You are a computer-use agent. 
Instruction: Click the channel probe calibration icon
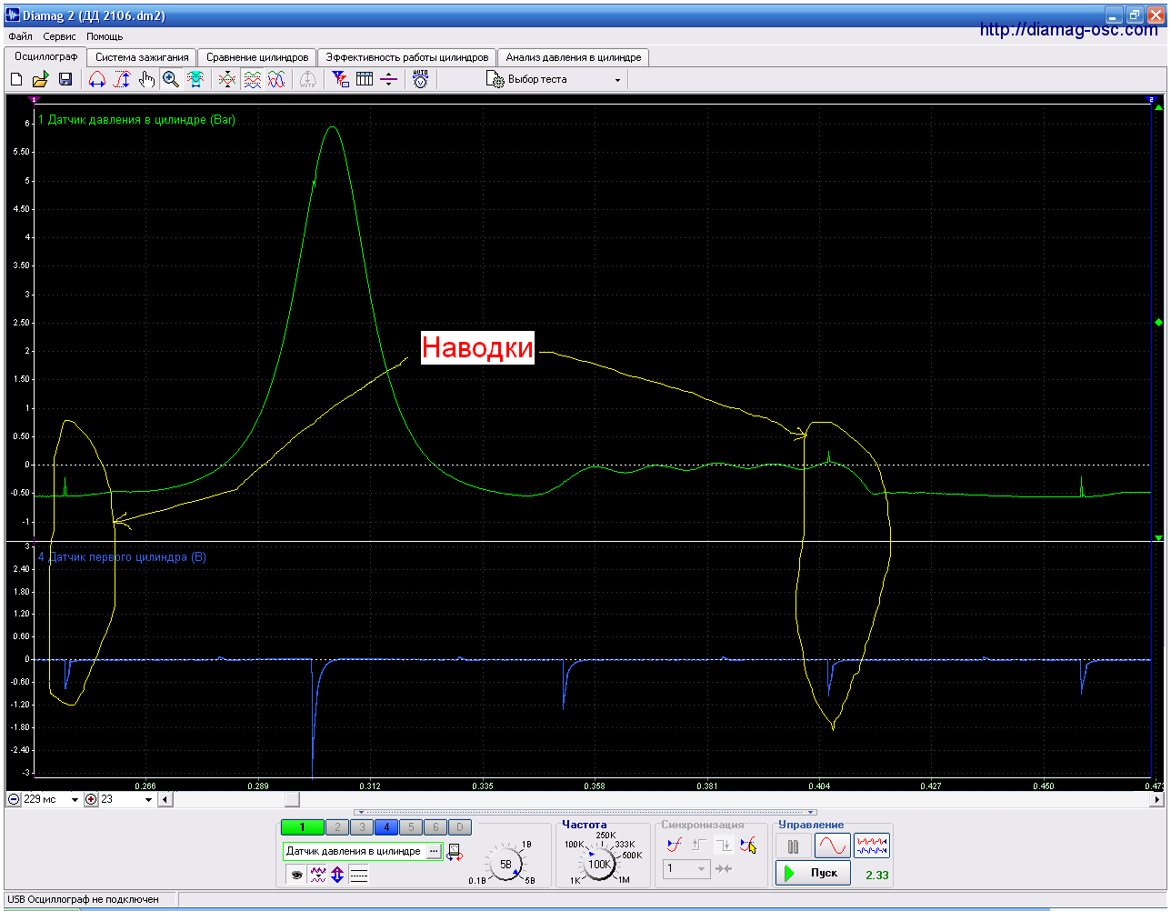tap(455, 853)
